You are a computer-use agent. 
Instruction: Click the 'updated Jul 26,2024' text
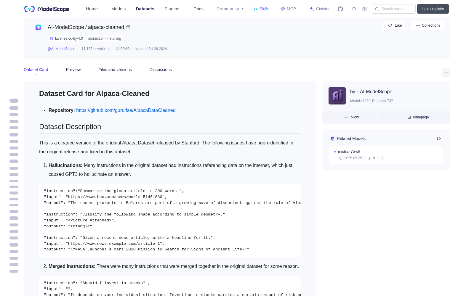(x=151, y=49)
